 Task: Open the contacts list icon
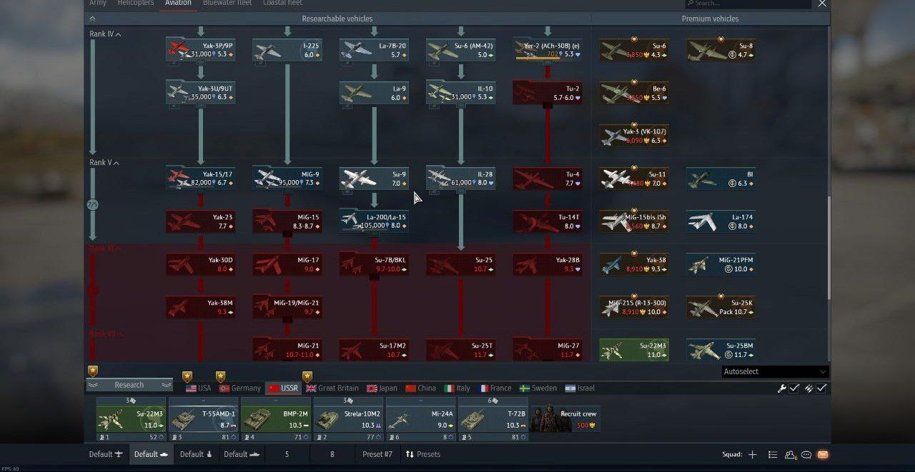click(x=773, y=454)
